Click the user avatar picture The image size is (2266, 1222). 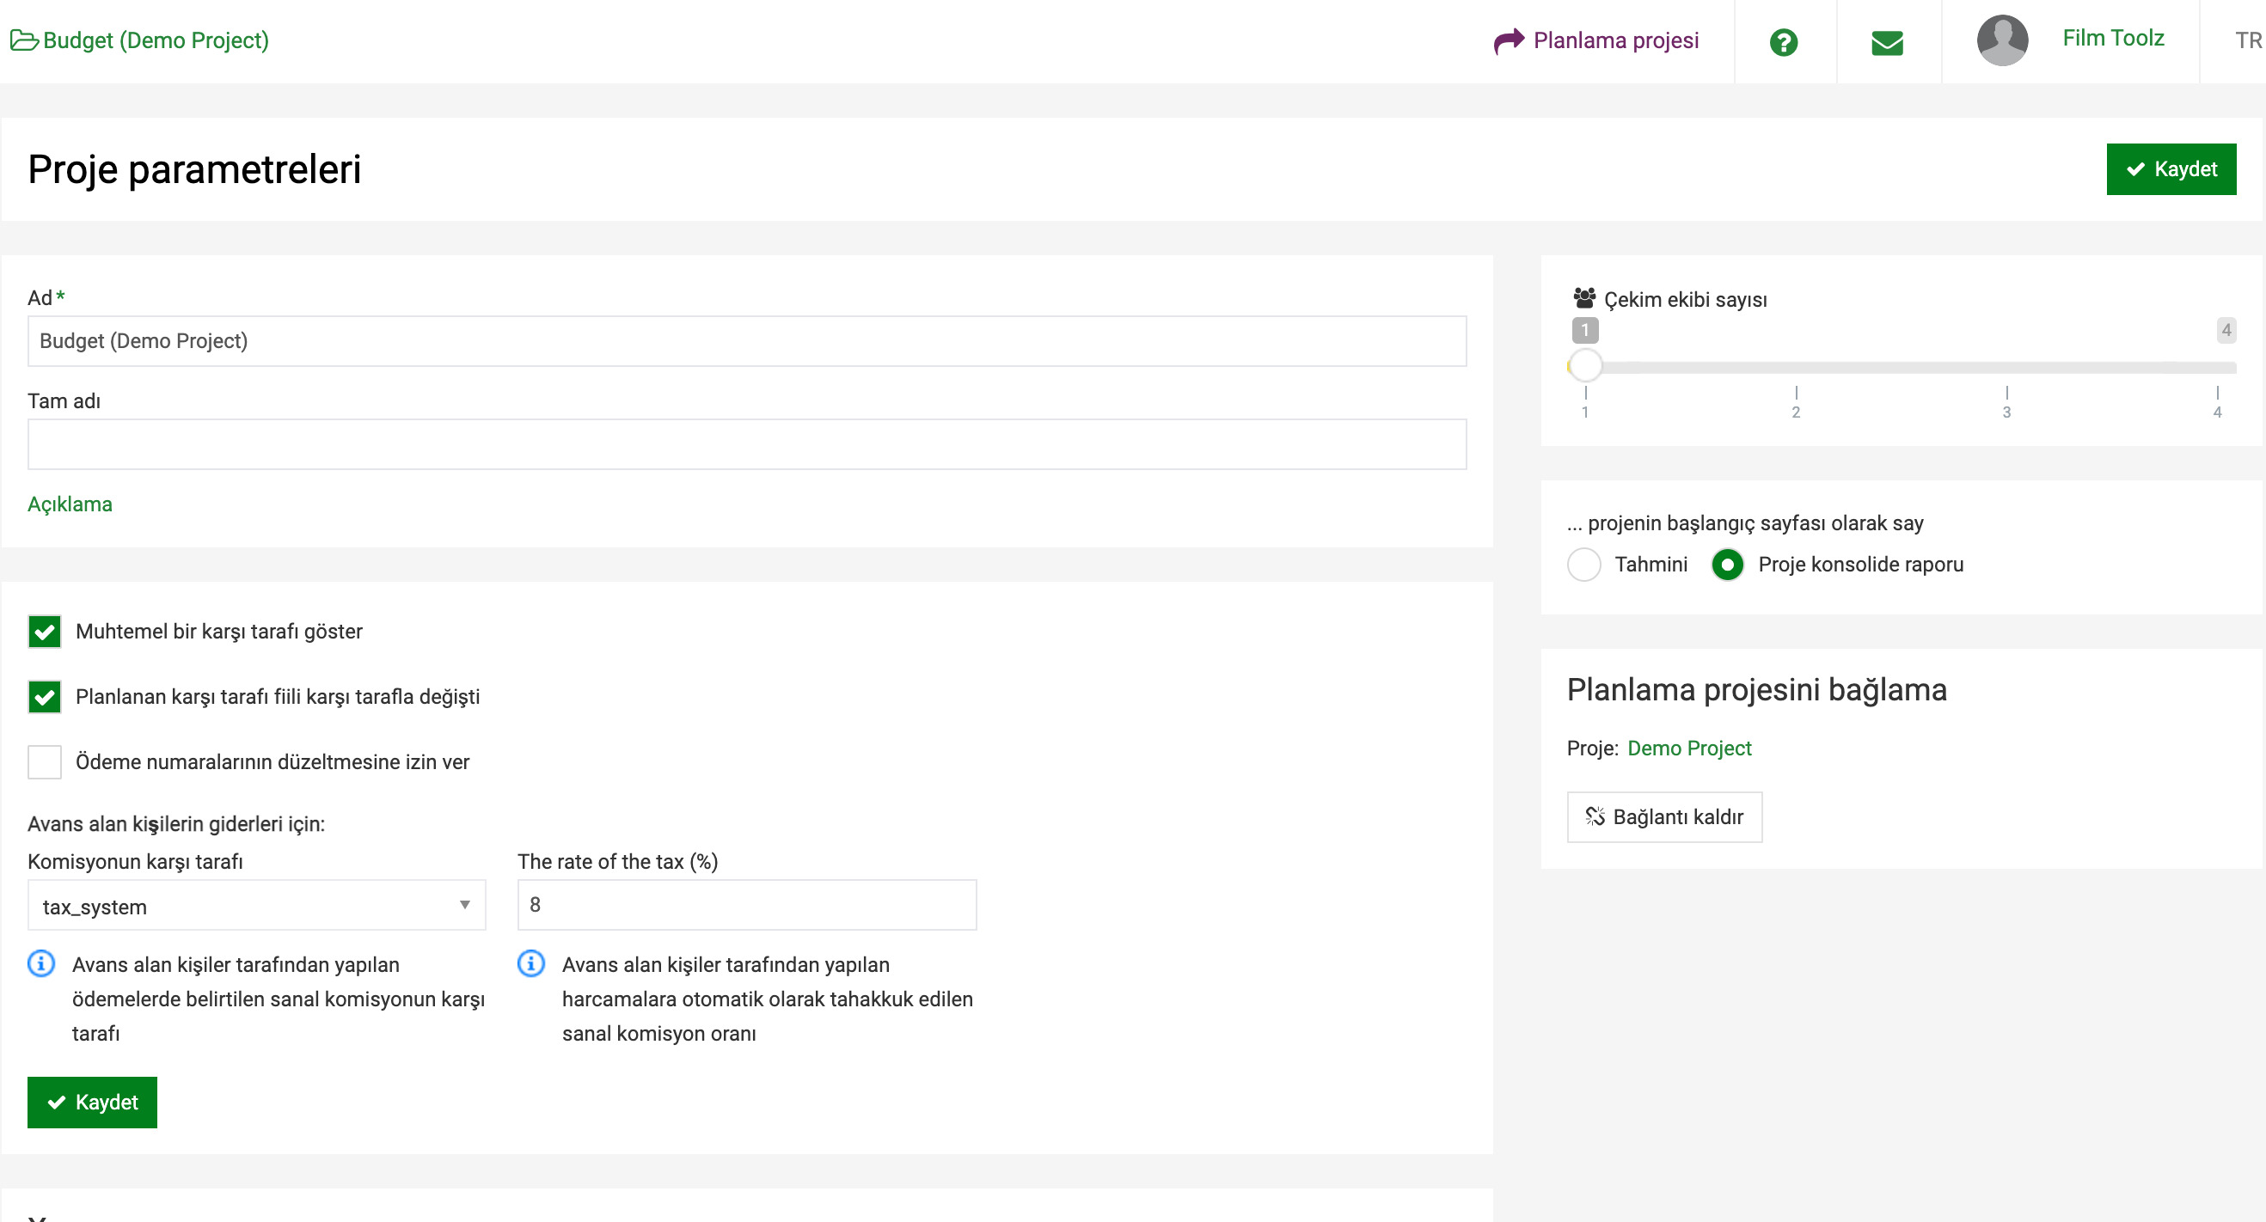coord(2002,40)
